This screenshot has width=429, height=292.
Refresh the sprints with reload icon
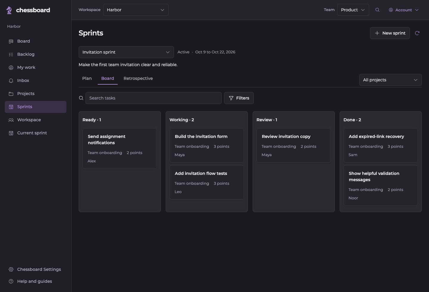pyautogui.click(x=417, y=33)
